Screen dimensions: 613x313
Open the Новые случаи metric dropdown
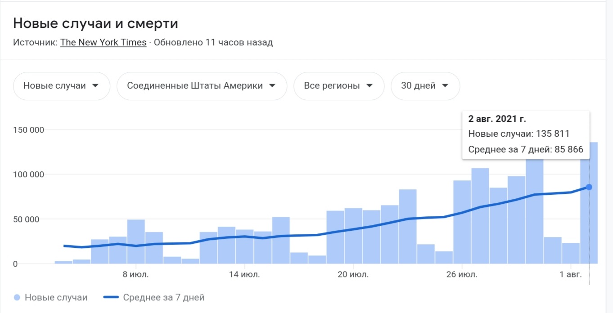62,86
